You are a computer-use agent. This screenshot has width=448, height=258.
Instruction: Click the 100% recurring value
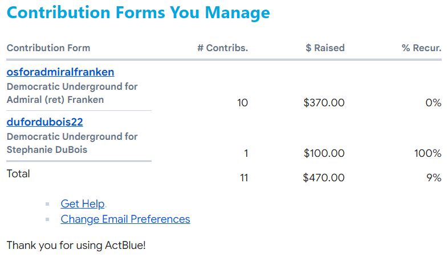point(427,153)
